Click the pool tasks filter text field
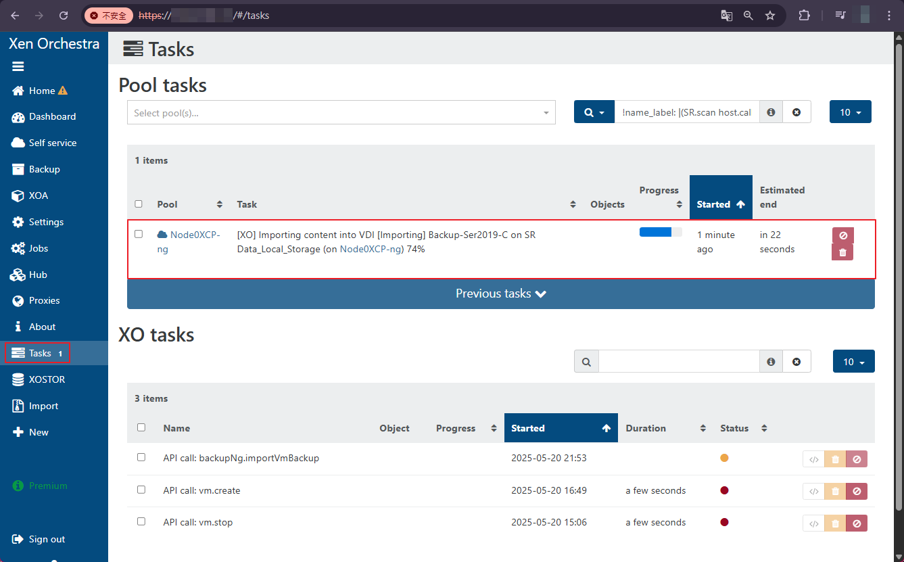 tap(686, 112)
